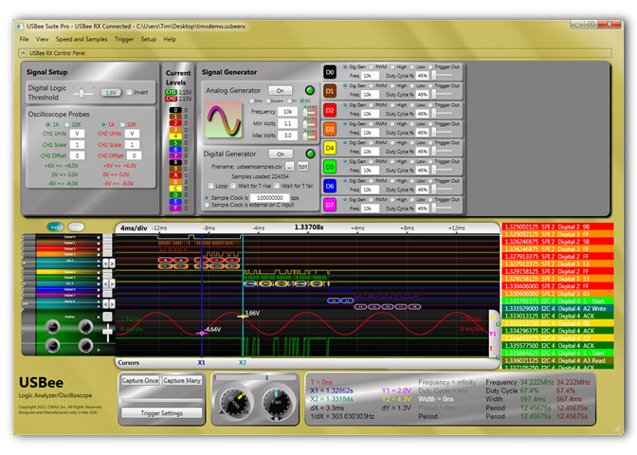Viewport: 637px width, 455px height.
Task: Click the bottom-right analog channel knob
Action: click(85, 345)
